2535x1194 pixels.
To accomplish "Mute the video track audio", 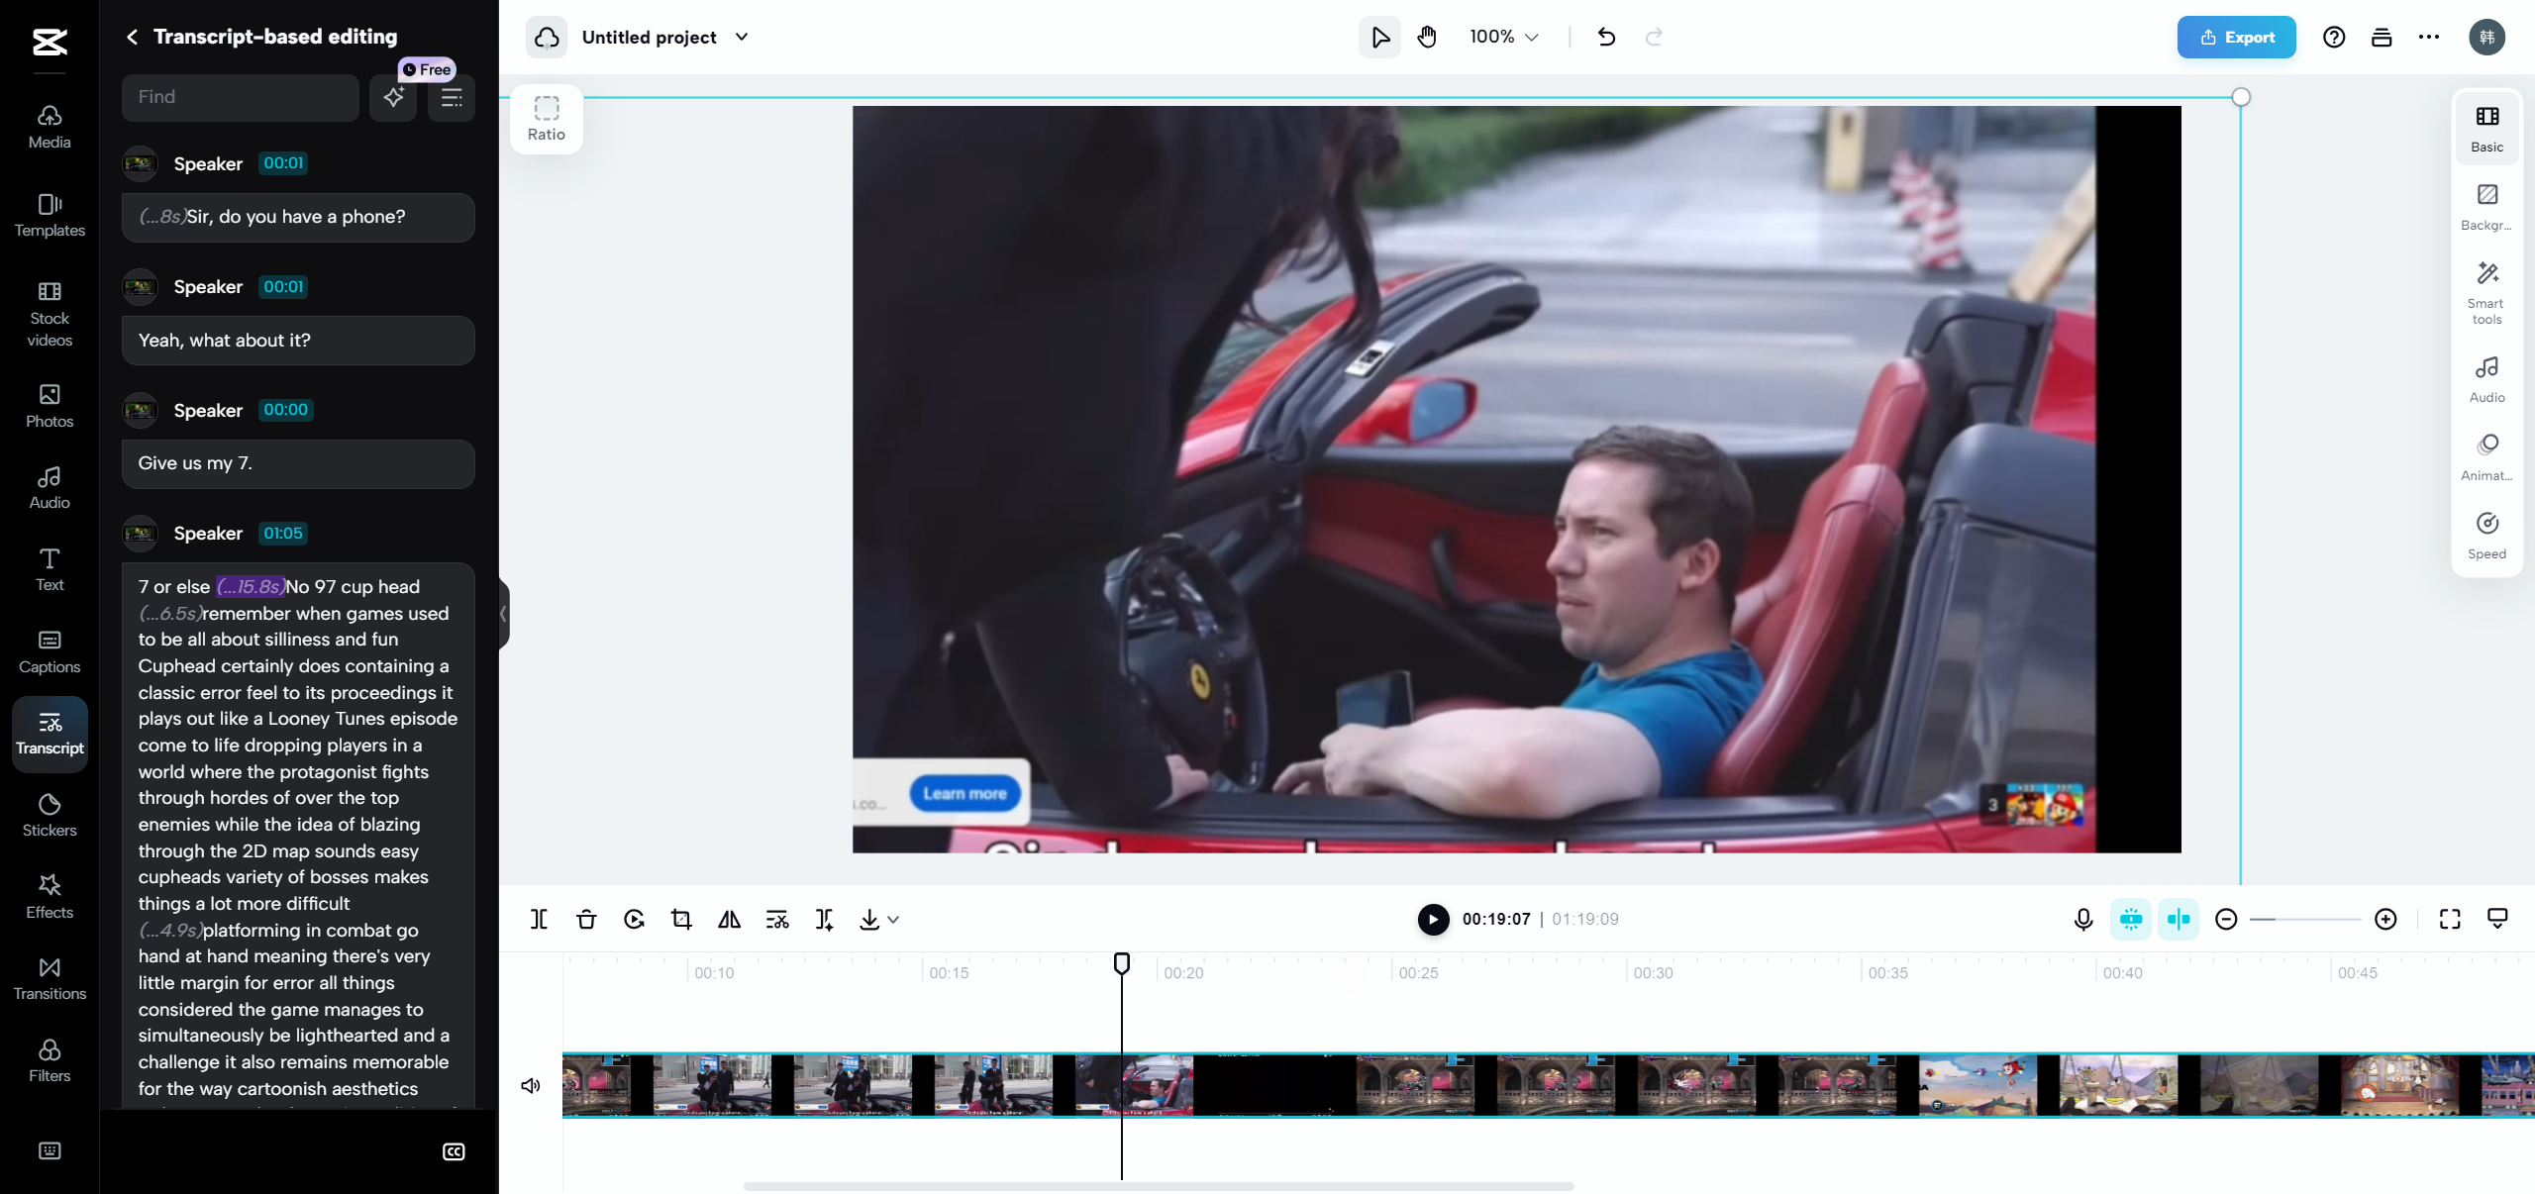I will [531, 1085].
